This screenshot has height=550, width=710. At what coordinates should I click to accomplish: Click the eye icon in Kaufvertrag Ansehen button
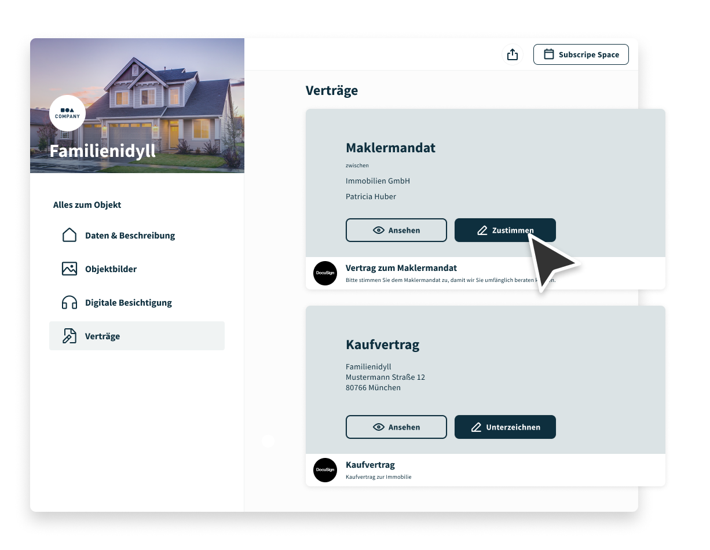[379, 427]
